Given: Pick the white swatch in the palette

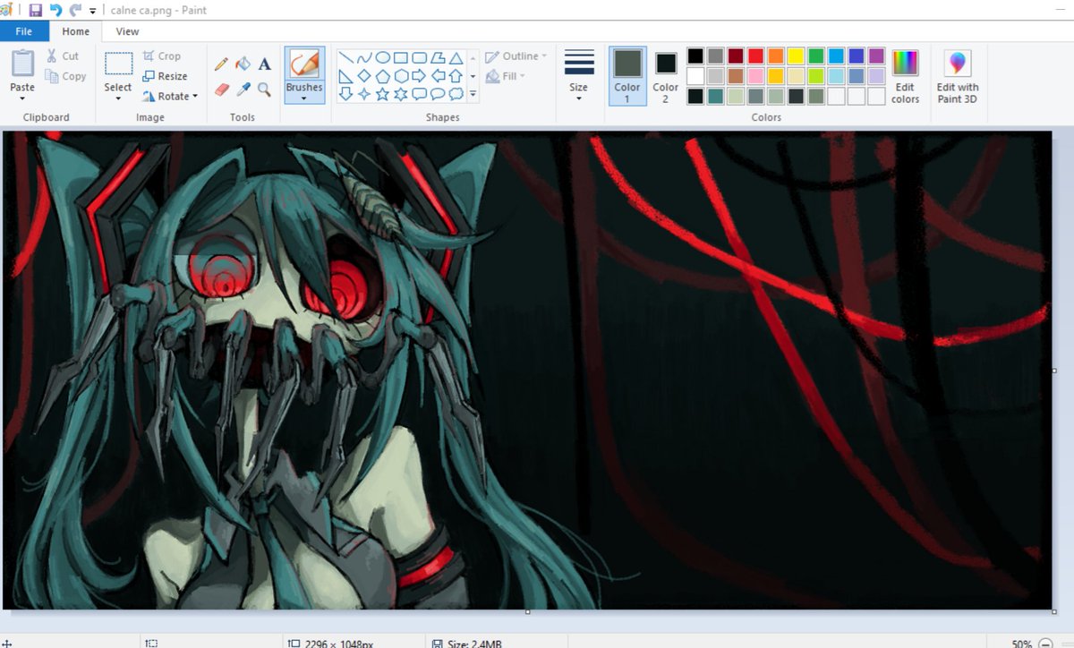Looking at the screenshot, I should [x=695, y=76].
